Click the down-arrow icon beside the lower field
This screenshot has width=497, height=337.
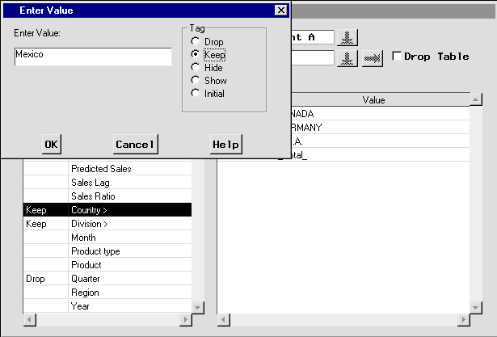point(347,57)
